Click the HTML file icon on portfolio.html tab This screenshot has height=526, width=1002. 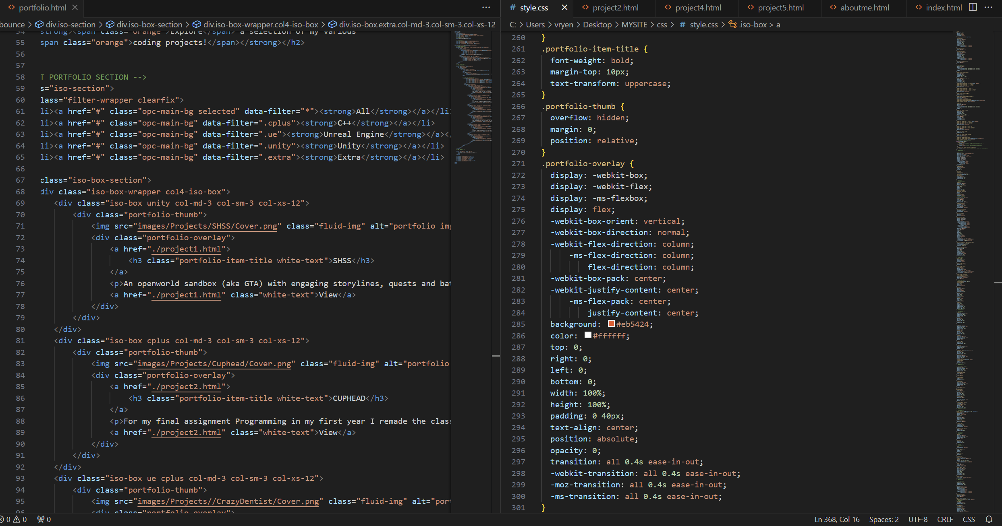[x=12, y=8]
